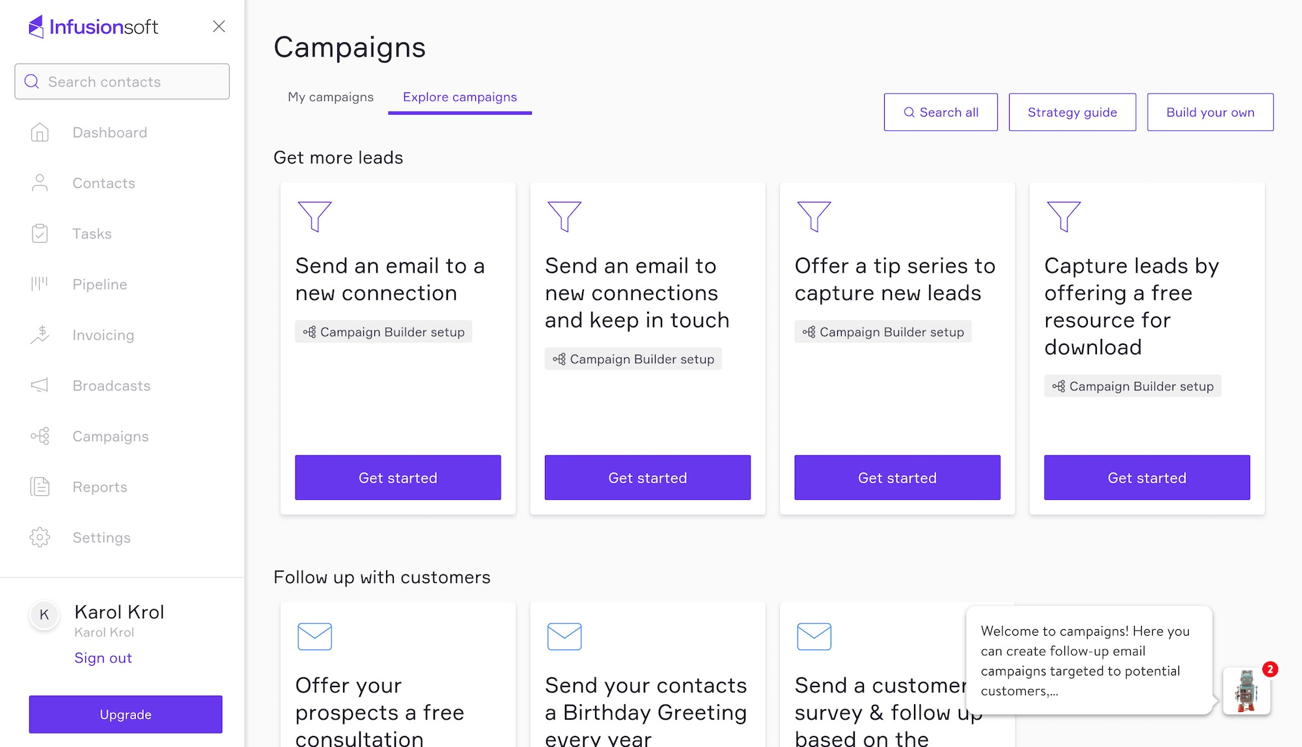Open the Strategy guide
Viewport: 1302px width, 747px height.
point(1072,112)
